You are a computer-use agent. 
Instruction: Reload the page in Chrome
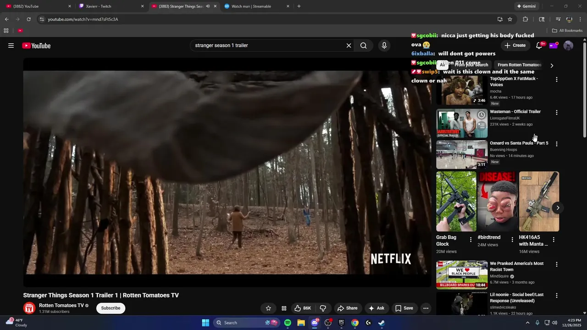click(28, 19)
